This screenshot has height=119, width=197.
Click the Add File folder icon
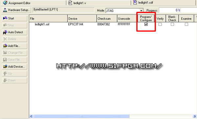pyautogui.click(x=5, y=46)
